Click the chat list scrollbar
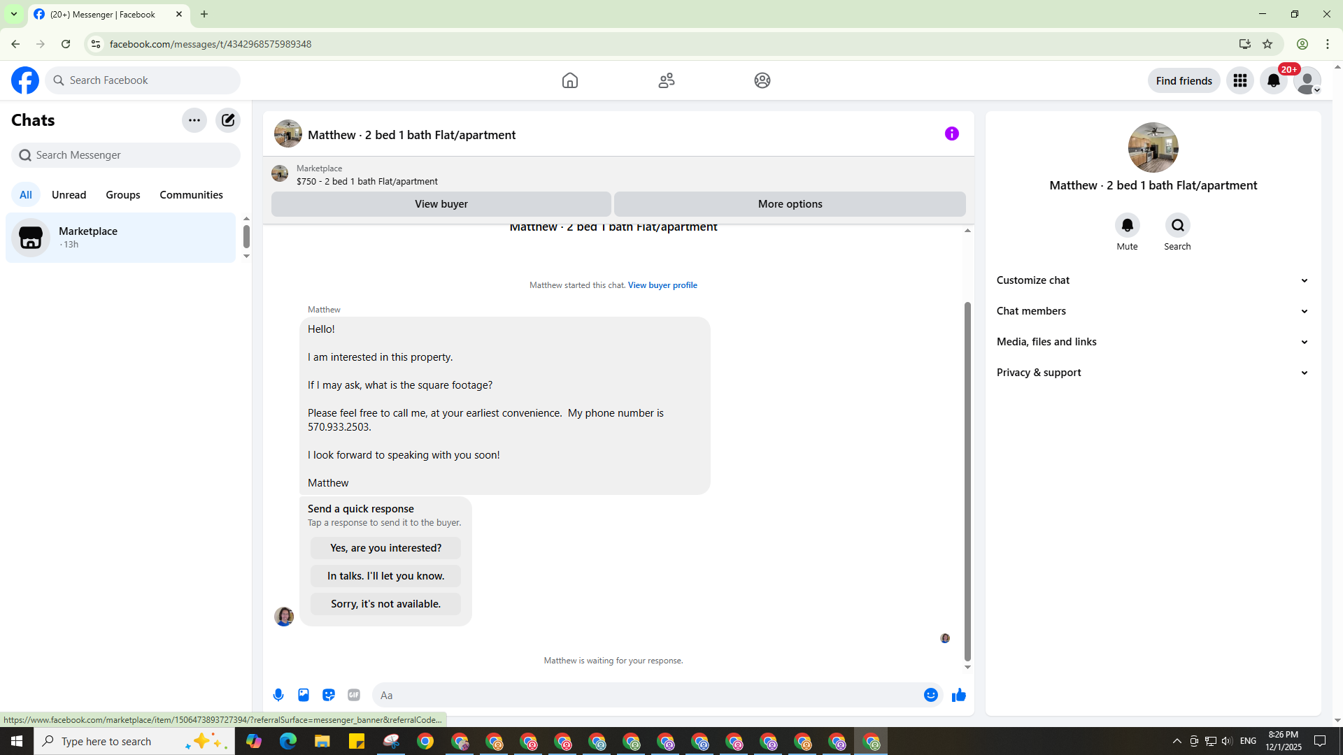Viewport: 1343px width, 755px height. coord(246,236)
